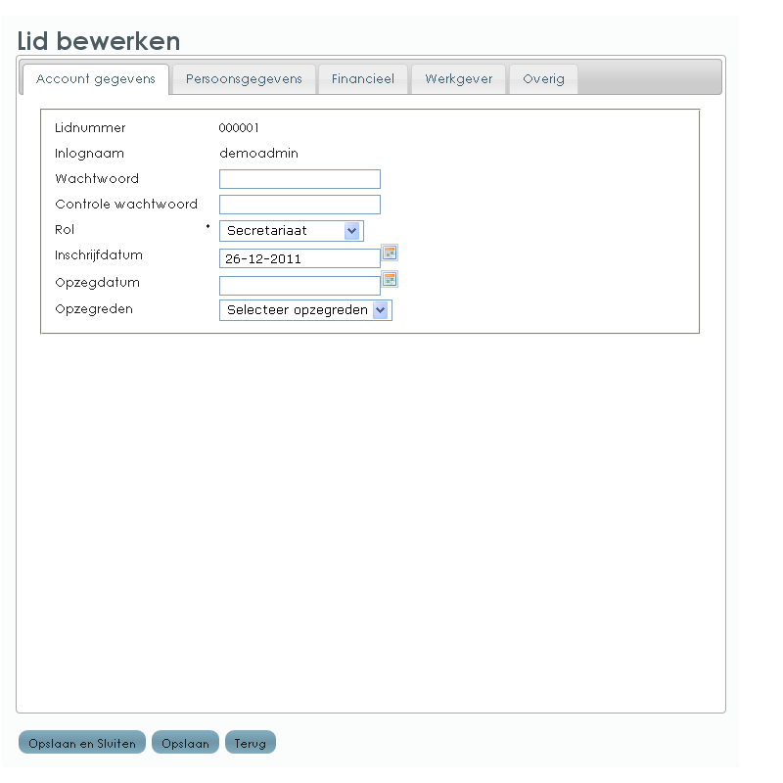The height and width of the screenshot is (783, 783).
Task: Click into the Controle wachtwoord field
Action: coord(299,205)
